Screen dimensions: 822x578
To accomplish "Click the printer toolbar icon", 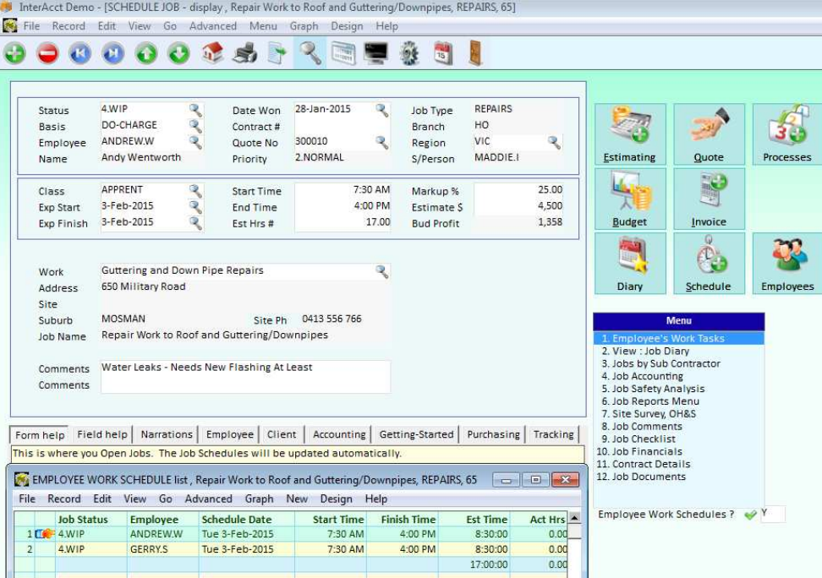I will pyautogui.click(x=244, y=53).
